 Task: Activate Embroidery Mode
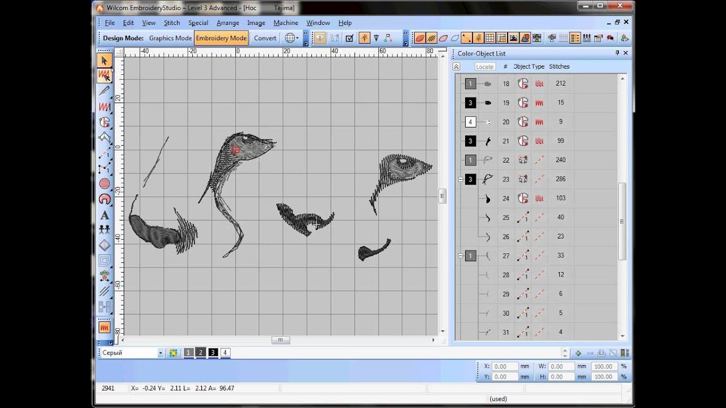click(x=221, y=38)
